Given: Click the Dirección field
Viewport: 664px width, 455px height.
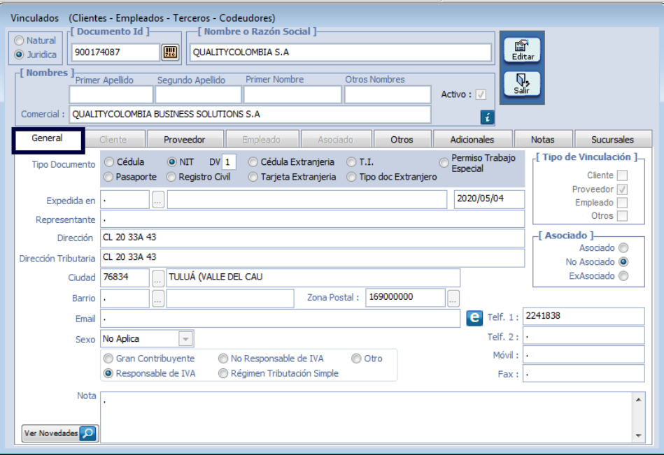Looking at the screenshot, I should tap(313, 238).
